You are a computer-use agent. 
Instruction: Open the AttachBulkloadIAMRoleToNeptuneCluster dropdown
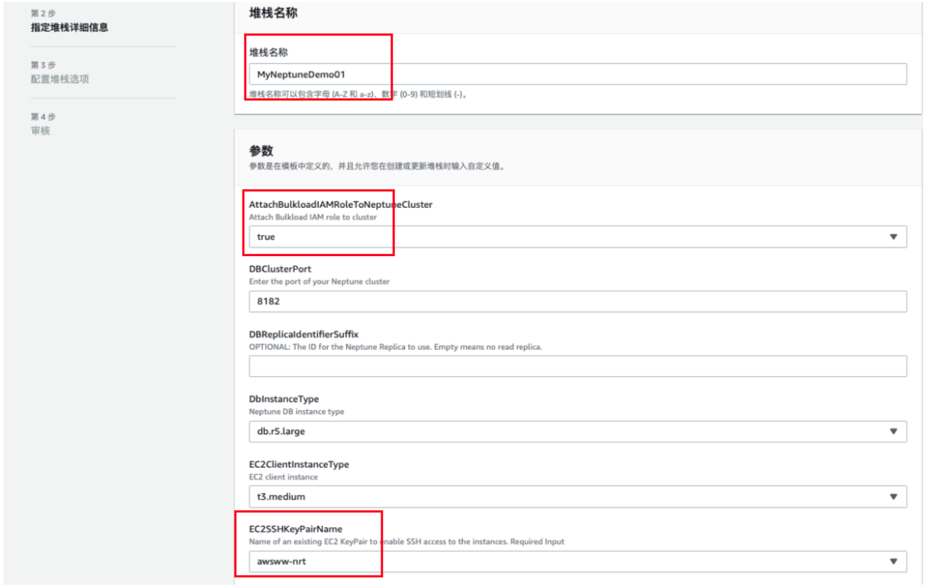pyautogui.click(x=578, y=237)
